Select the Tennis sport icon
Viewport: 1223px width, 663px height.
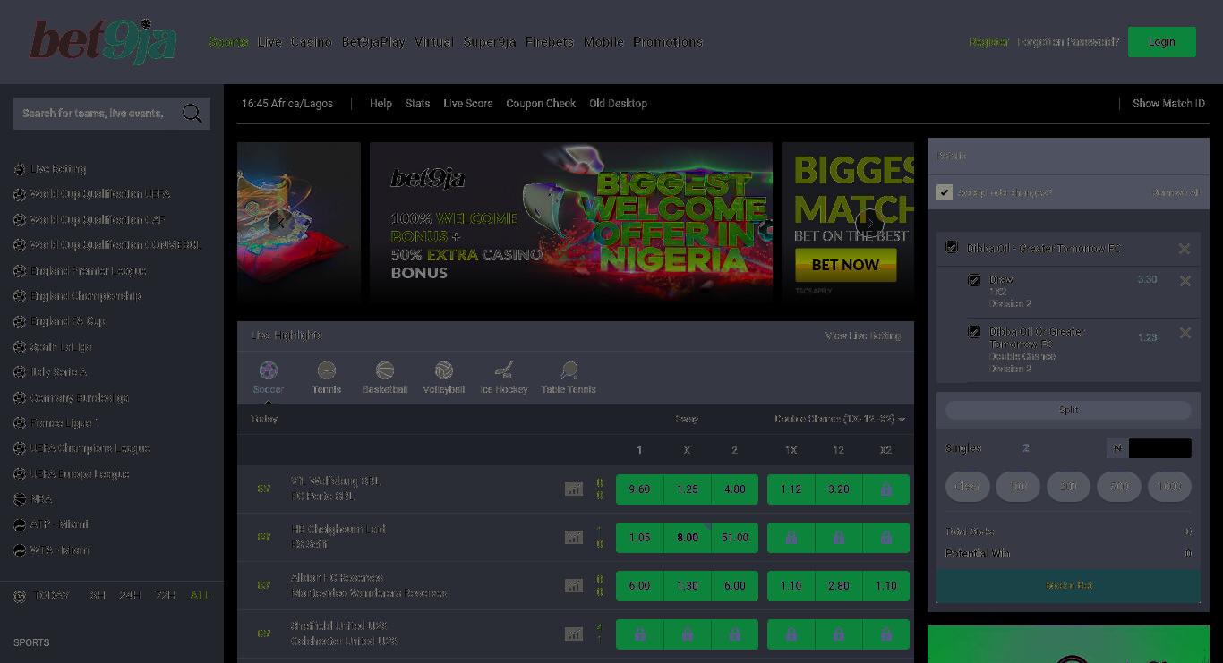coord(327,378)
